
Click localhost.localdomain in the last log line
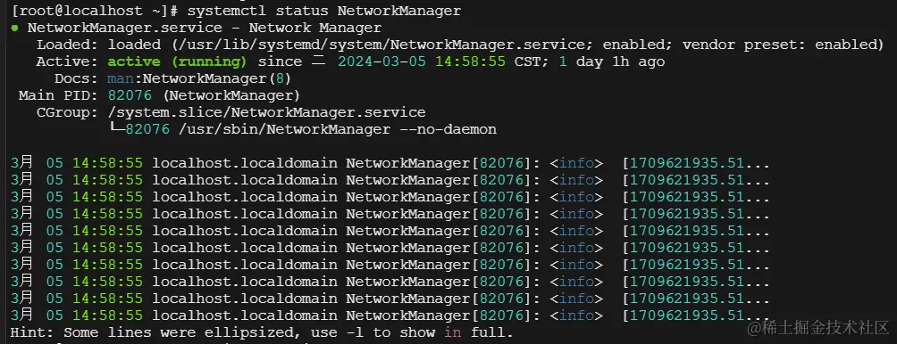[244, 315]
